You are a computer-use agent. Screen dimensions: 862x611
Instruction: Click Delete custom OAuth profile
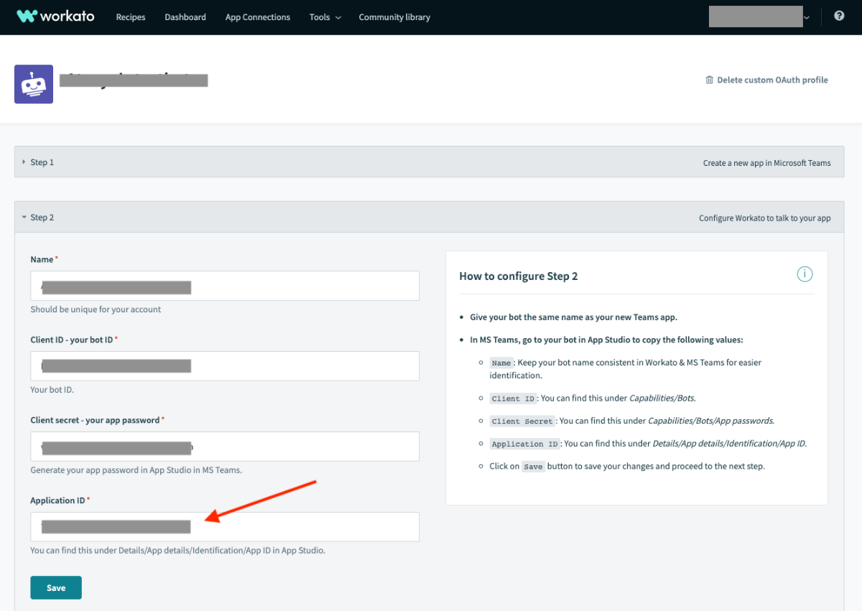coord(766,80)
